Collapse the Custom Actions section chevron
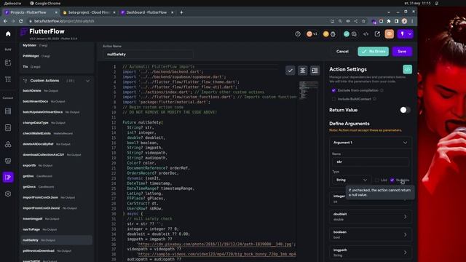 pos(87,81)
